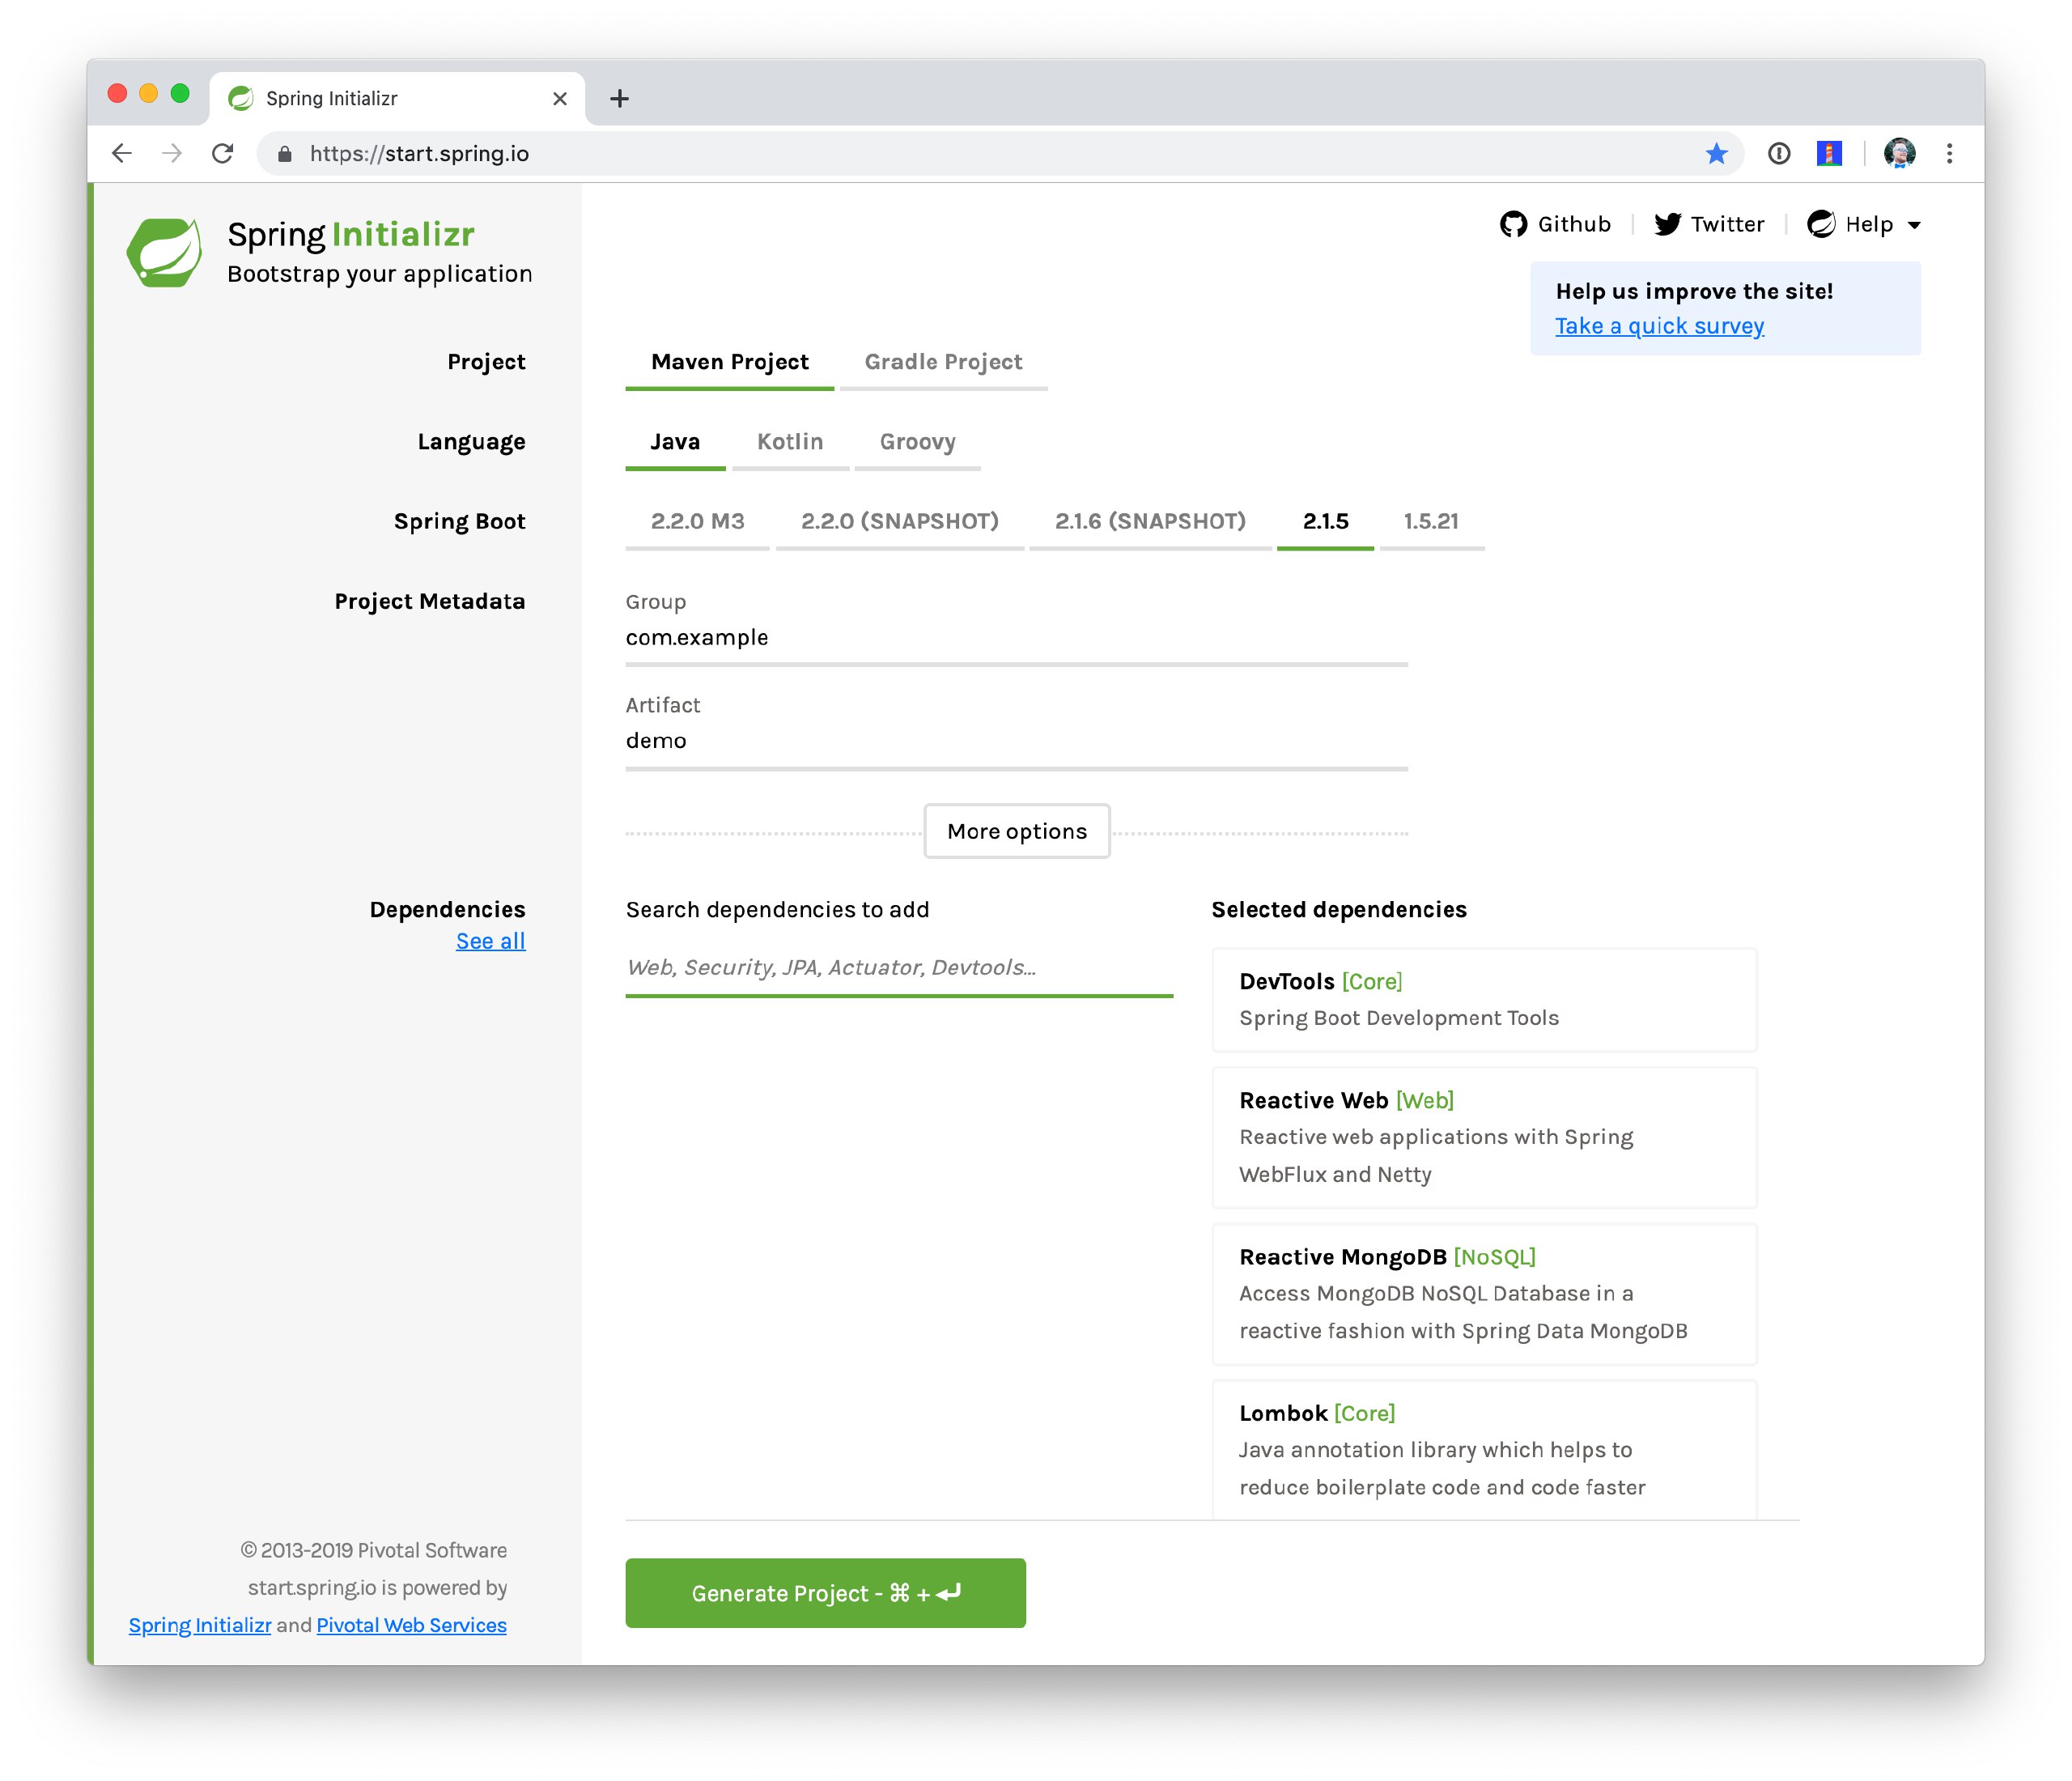Click Generate Project button
Image resolution: width=2072 pixels, height=1781 pixels.
[825, 1592]
